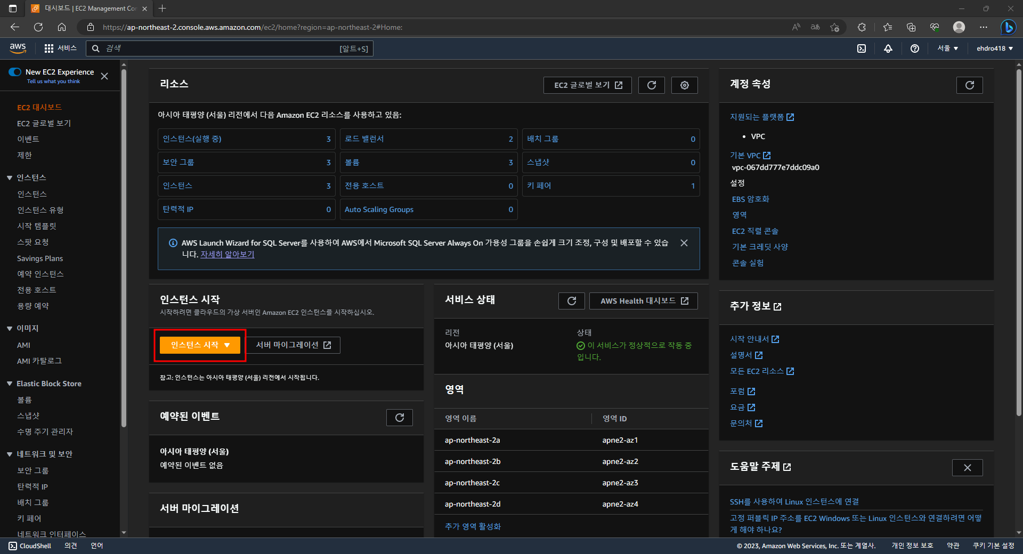Collapse the Elastic Block Store section
Viewport: 1023px width, 554px height.
coord(10,384)
